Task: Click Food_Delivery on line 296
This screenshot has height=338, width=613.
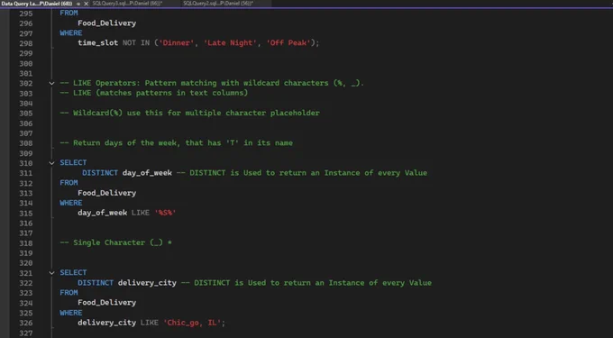Action: 106,23
